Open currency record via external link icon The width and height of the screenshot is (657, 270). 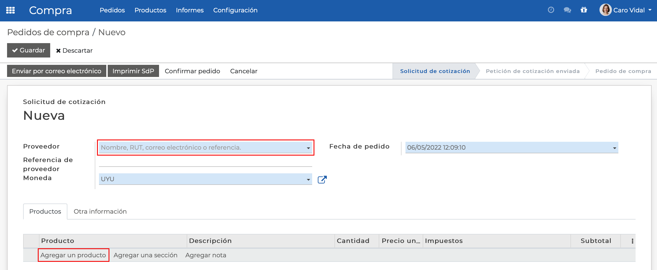click(322, 179)
